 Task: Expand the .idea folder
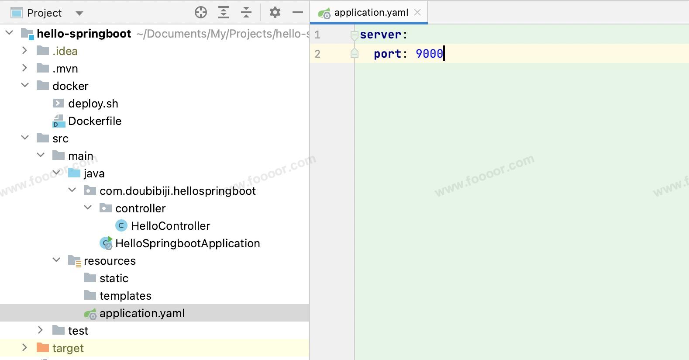pyautogui.click(x=25, y=51)
